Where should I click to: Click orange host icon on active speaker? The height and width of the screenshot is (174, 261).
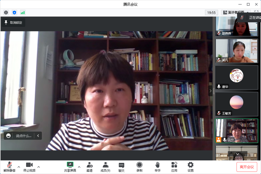[x=219, y=140]
